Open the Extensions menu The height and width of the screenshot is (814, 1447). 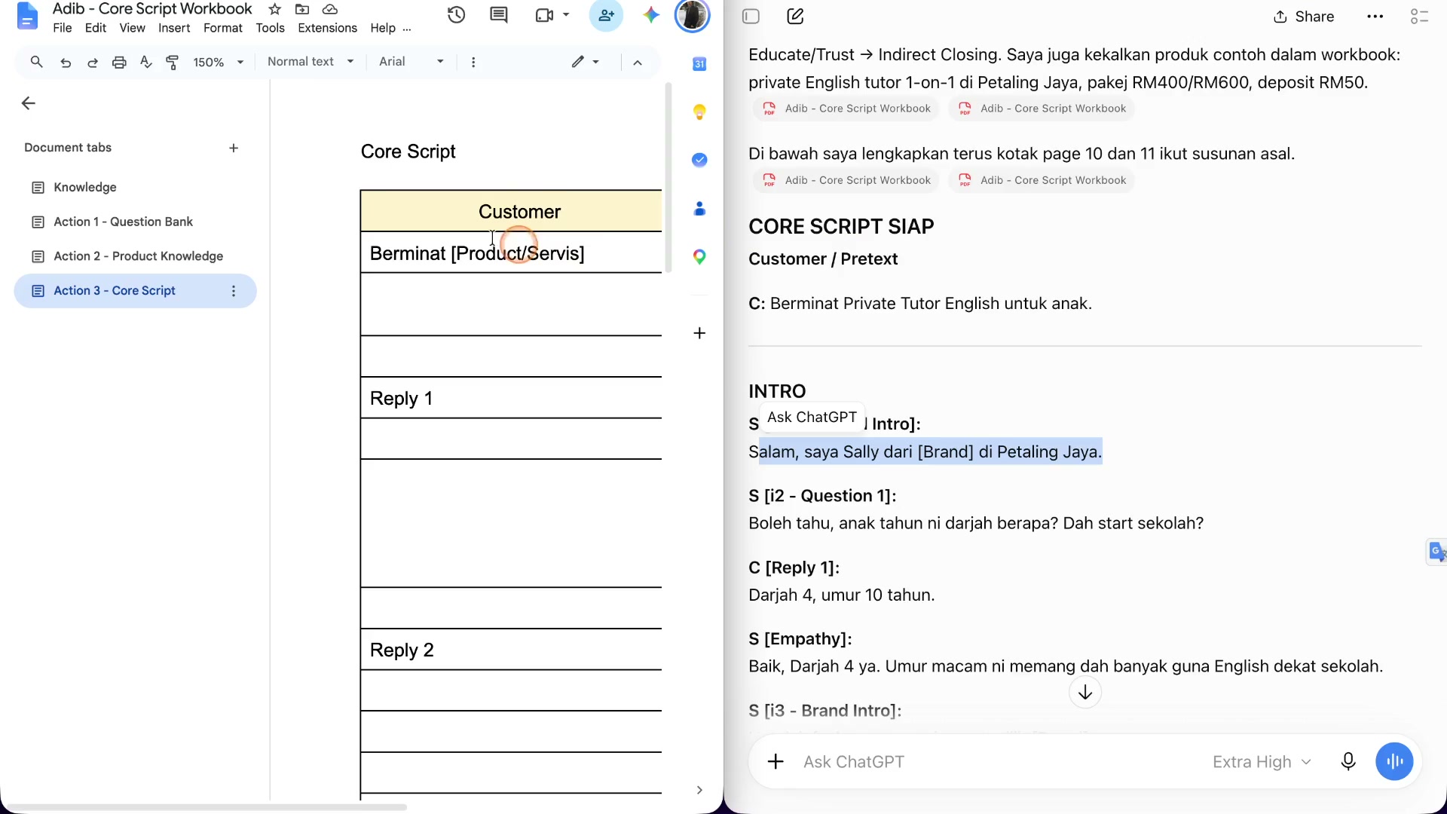tap(327, 28)
